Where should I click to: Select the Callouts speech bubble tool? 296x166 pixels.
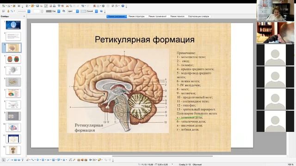[x=59, y=160]
